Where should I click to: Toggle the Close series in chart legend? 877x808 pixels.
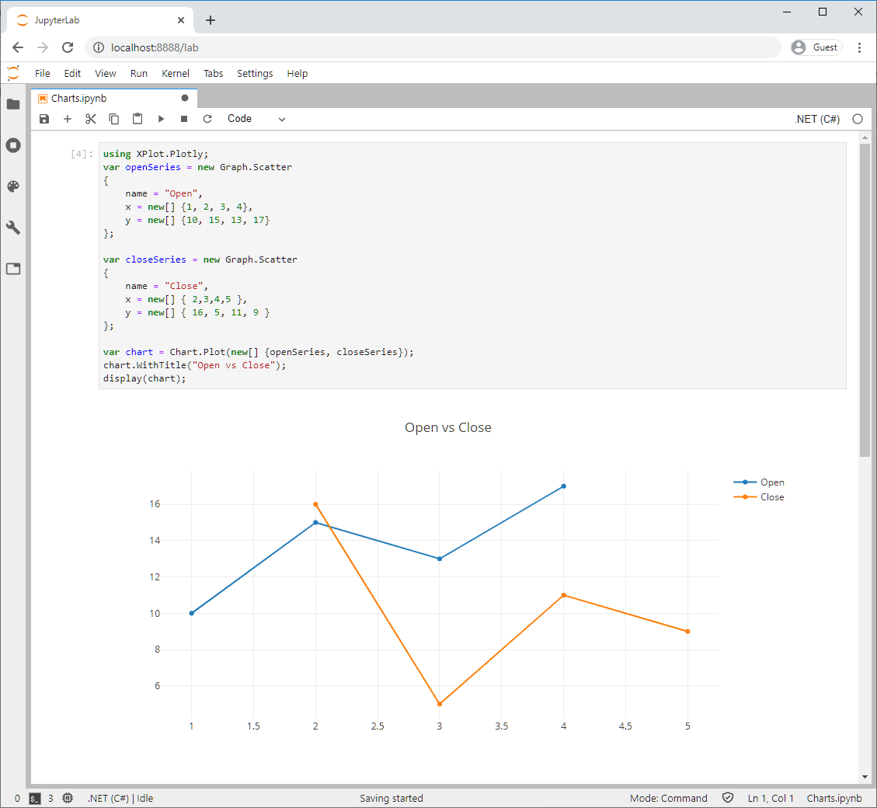click(759, 497)
